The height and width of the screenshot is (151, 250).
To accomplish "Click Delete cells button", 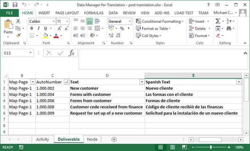I will 200,29.
